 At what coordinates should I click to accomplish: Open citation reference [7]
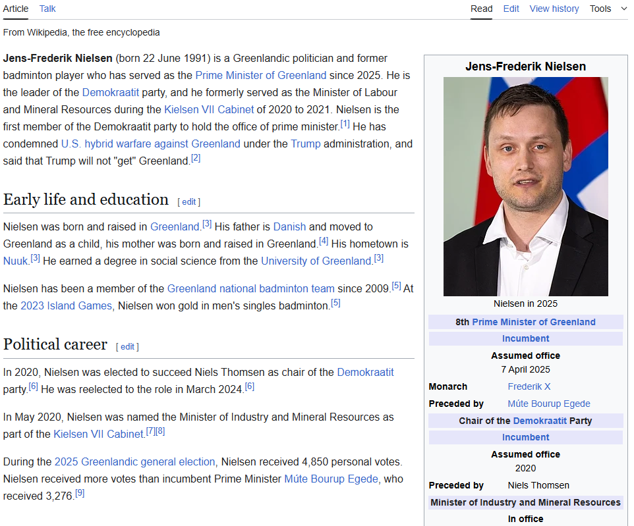point(150,431)
